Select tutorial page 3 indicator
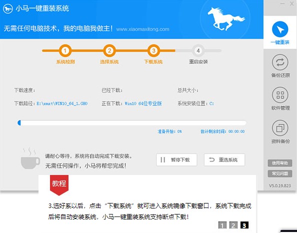 point(244,225)
